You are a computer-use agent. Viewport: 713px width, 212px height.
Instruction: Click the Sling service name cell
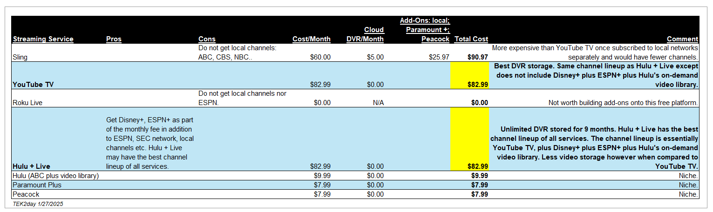click(21, 57)
